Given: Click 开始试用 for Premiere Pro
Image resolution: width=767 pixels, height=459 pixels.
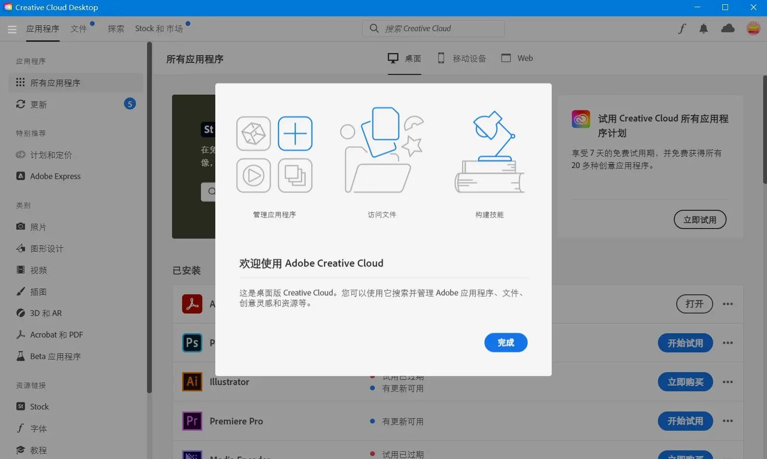Looking at the screenshot, I should coord(685,421).
